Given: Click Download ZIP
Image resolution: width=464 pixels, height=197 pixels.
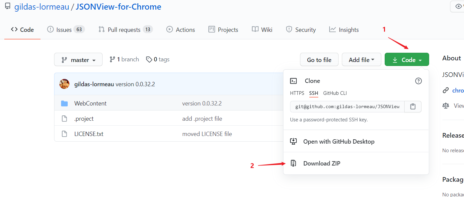Looking at the screenshot, I should click(x=356, y=163).
